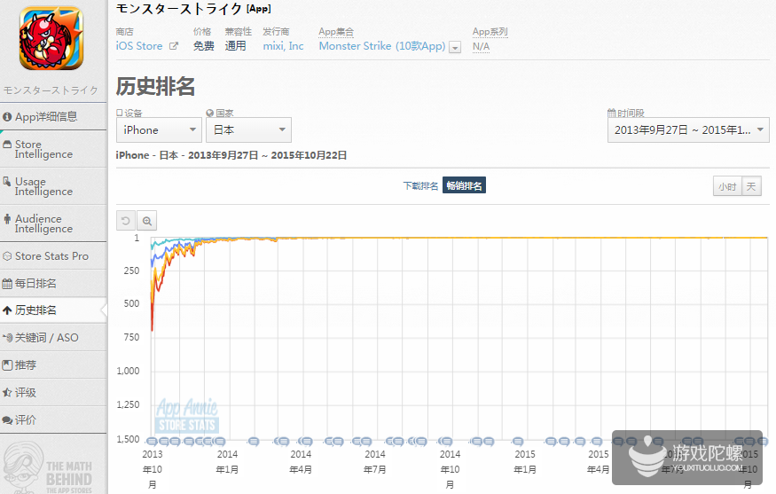Click the star icon beside 评级
Viewport: 776px width, 494px height.
pos(7,393)
